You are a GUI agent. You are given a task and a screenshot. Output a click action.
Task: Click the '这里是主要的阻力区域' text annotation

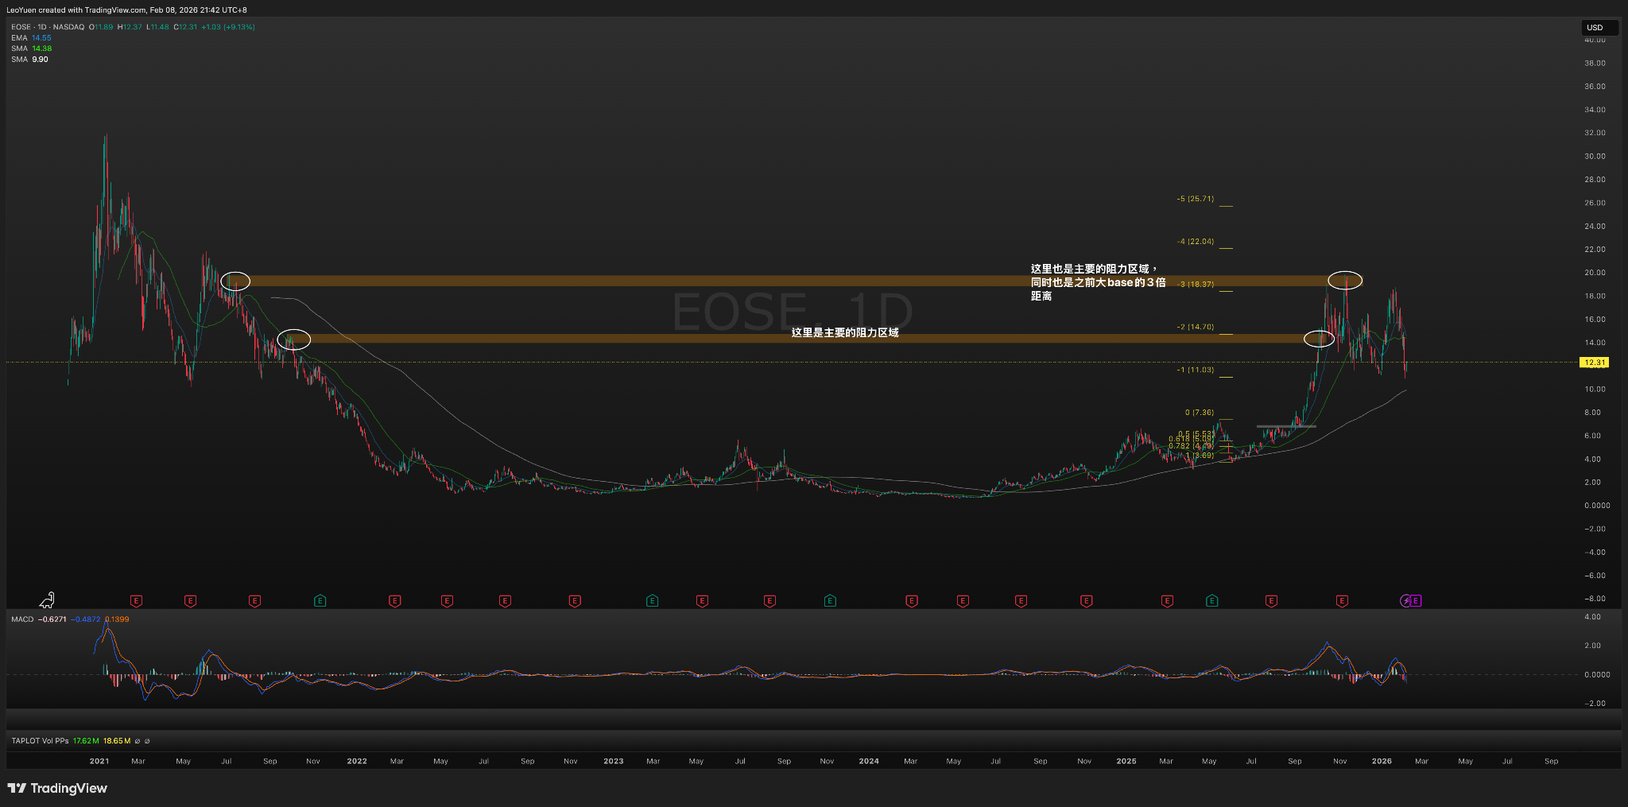tap(844, 333)
